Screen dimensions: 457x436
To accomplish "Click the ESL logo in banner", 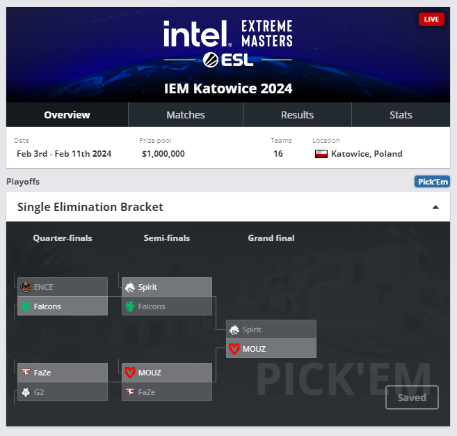I will click(228, 60).
